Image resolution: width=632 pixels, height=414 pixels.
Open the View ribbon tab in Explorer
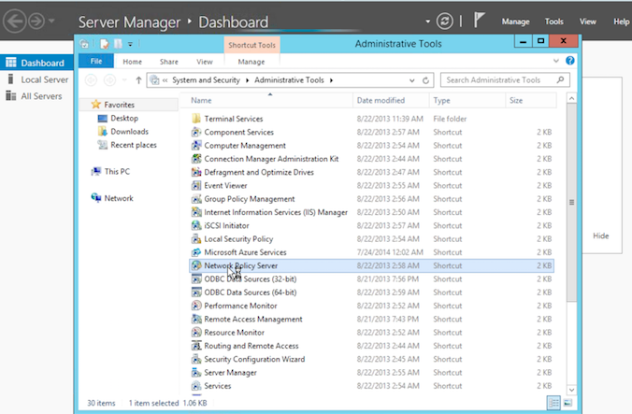click(x=205, y=62)
